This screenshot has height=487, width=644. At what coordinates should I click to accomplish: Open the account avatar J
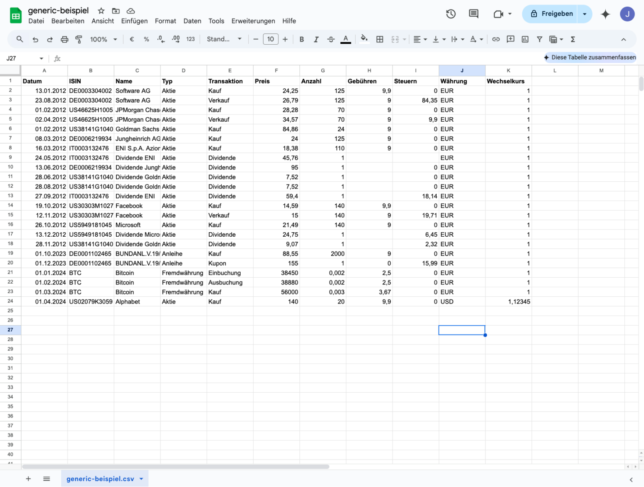pos(627,14)
